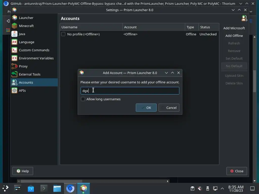Switch to Prism Launcher in taskbar
The width and height of the screenshot is (259, 194).
[x=83, y=188]
